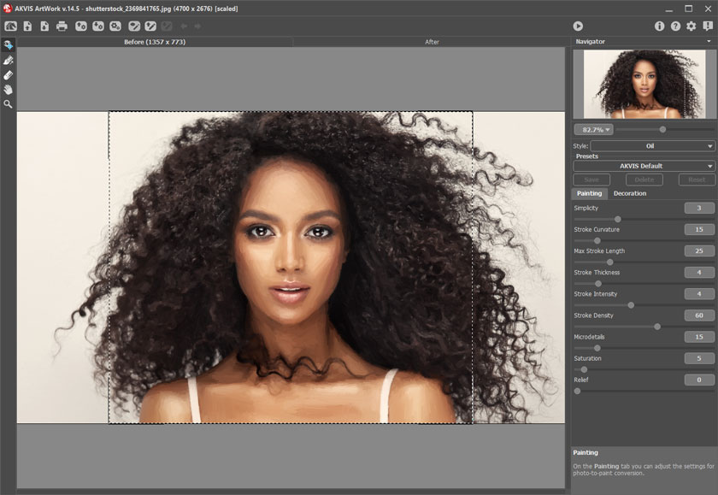Click the Max Stroke Length value field
718x495 pixels.
pos(699,251)
